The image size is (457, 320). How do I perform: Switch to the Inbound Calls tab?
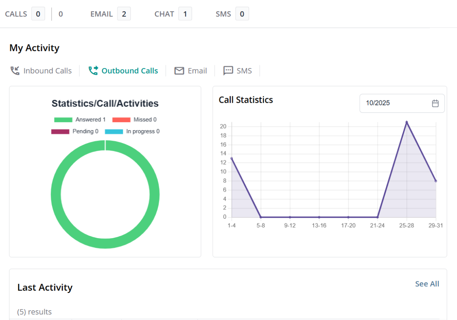click(x=47, y=71)
